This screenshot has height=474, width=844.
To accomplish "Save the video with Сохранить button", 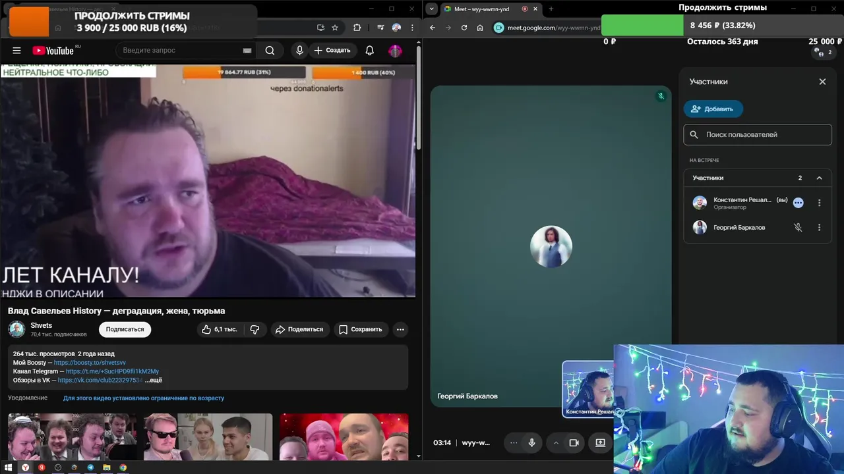I will coord(361,329).
